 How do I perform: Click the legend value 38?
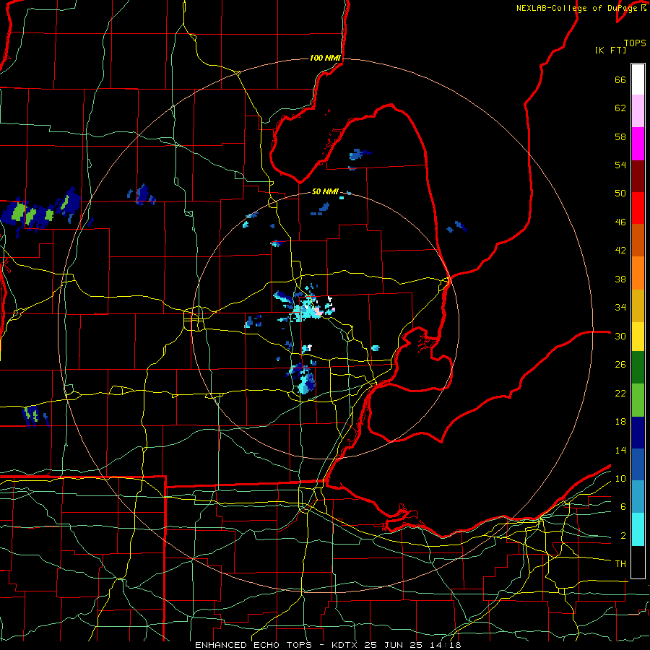(x=620, y=279)
